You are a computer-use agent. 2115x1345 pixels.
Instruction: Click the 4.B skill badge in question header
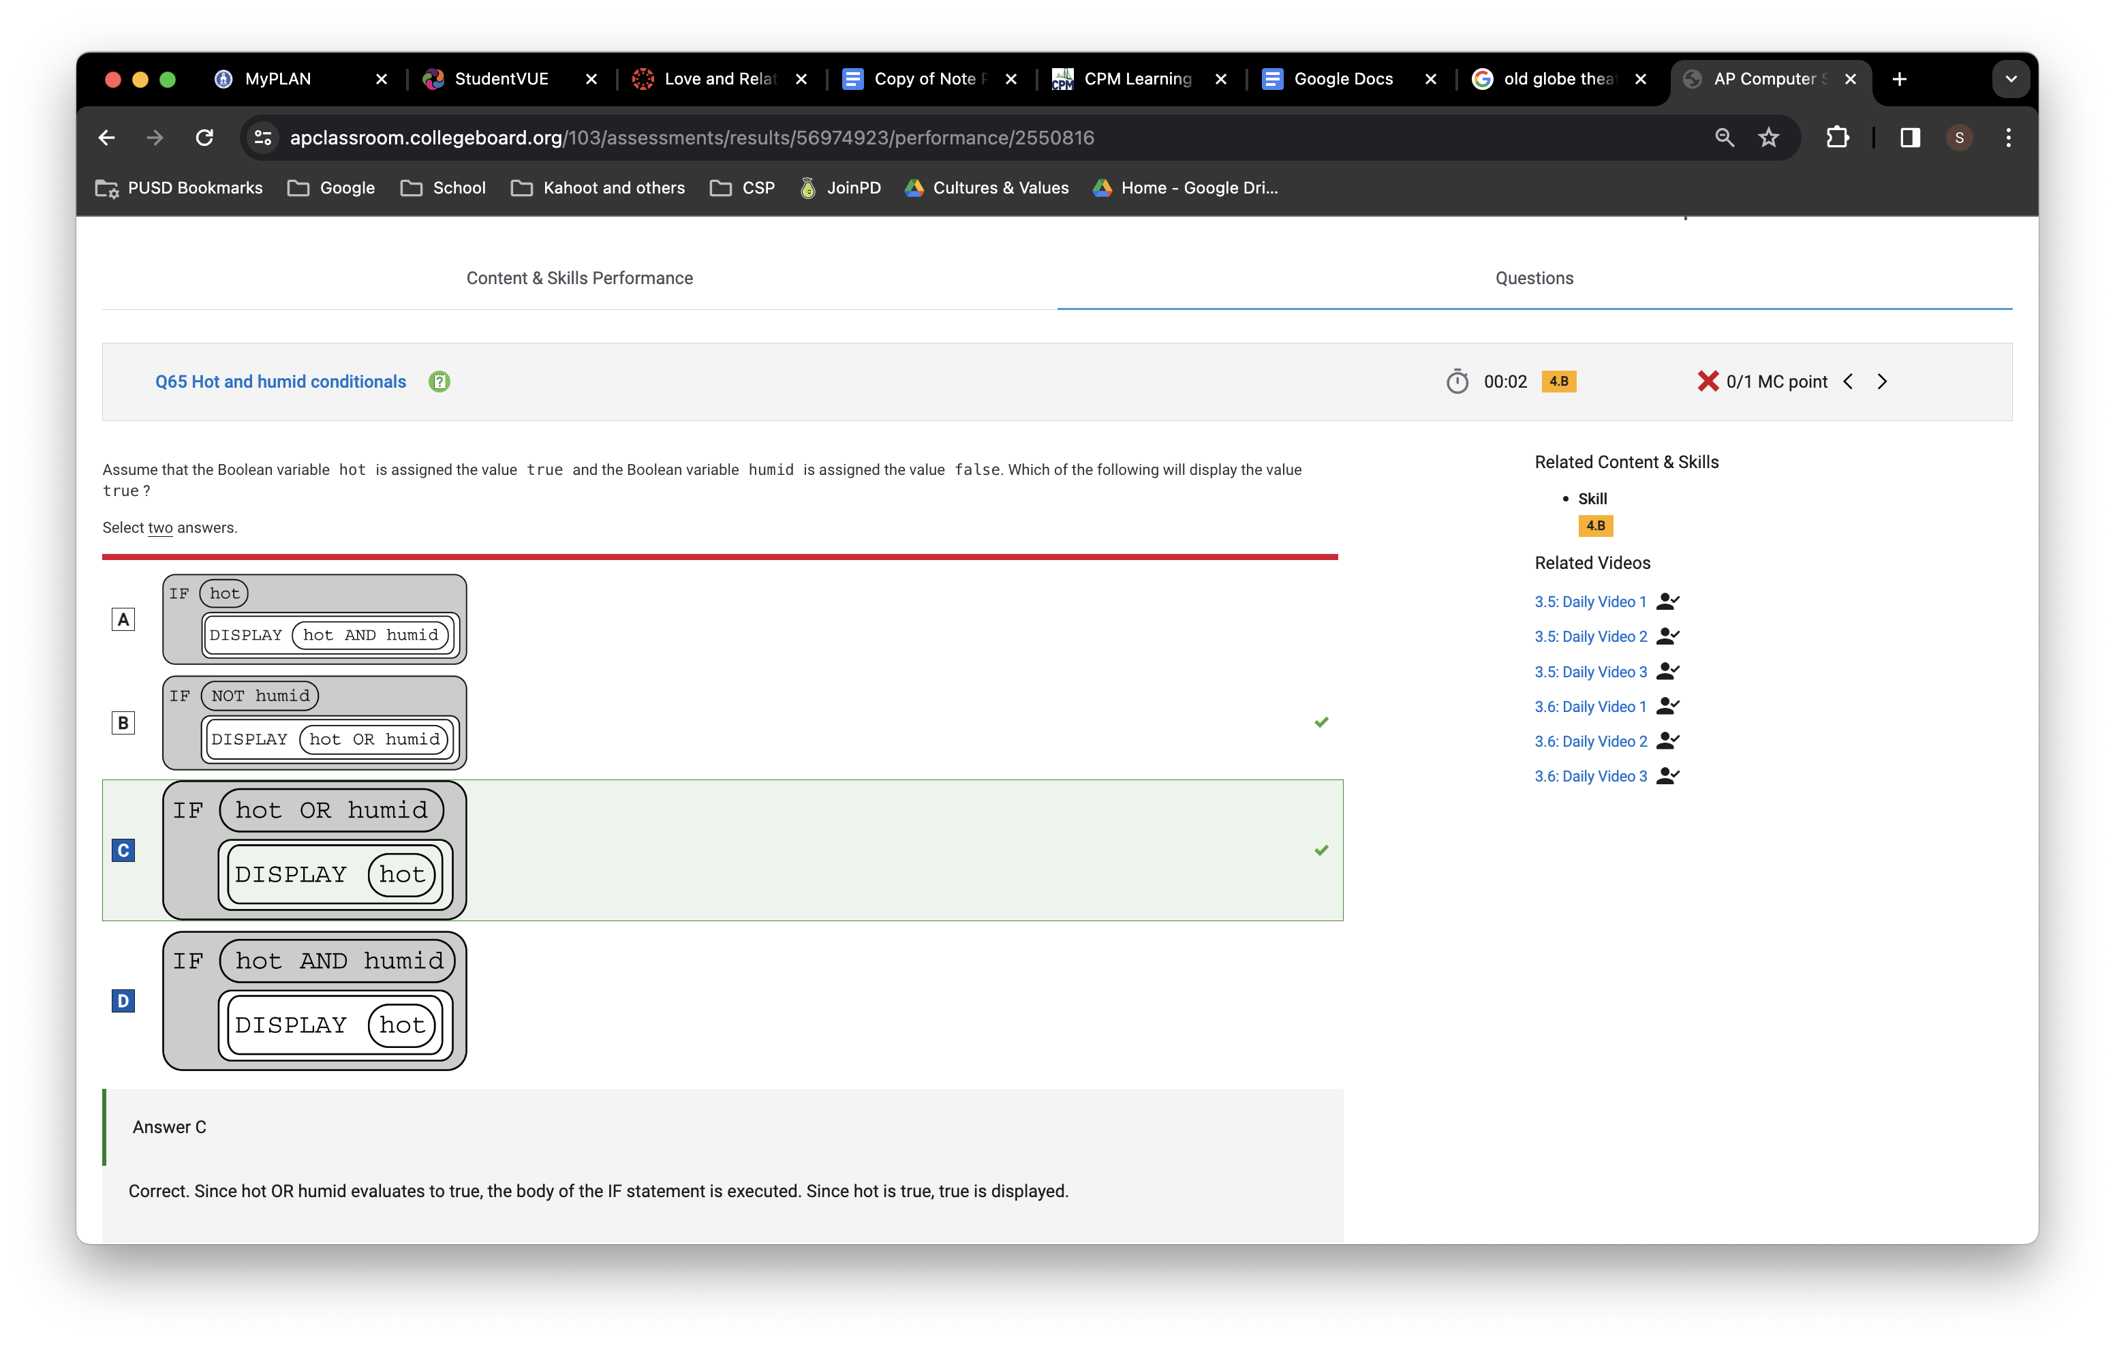1558,382
